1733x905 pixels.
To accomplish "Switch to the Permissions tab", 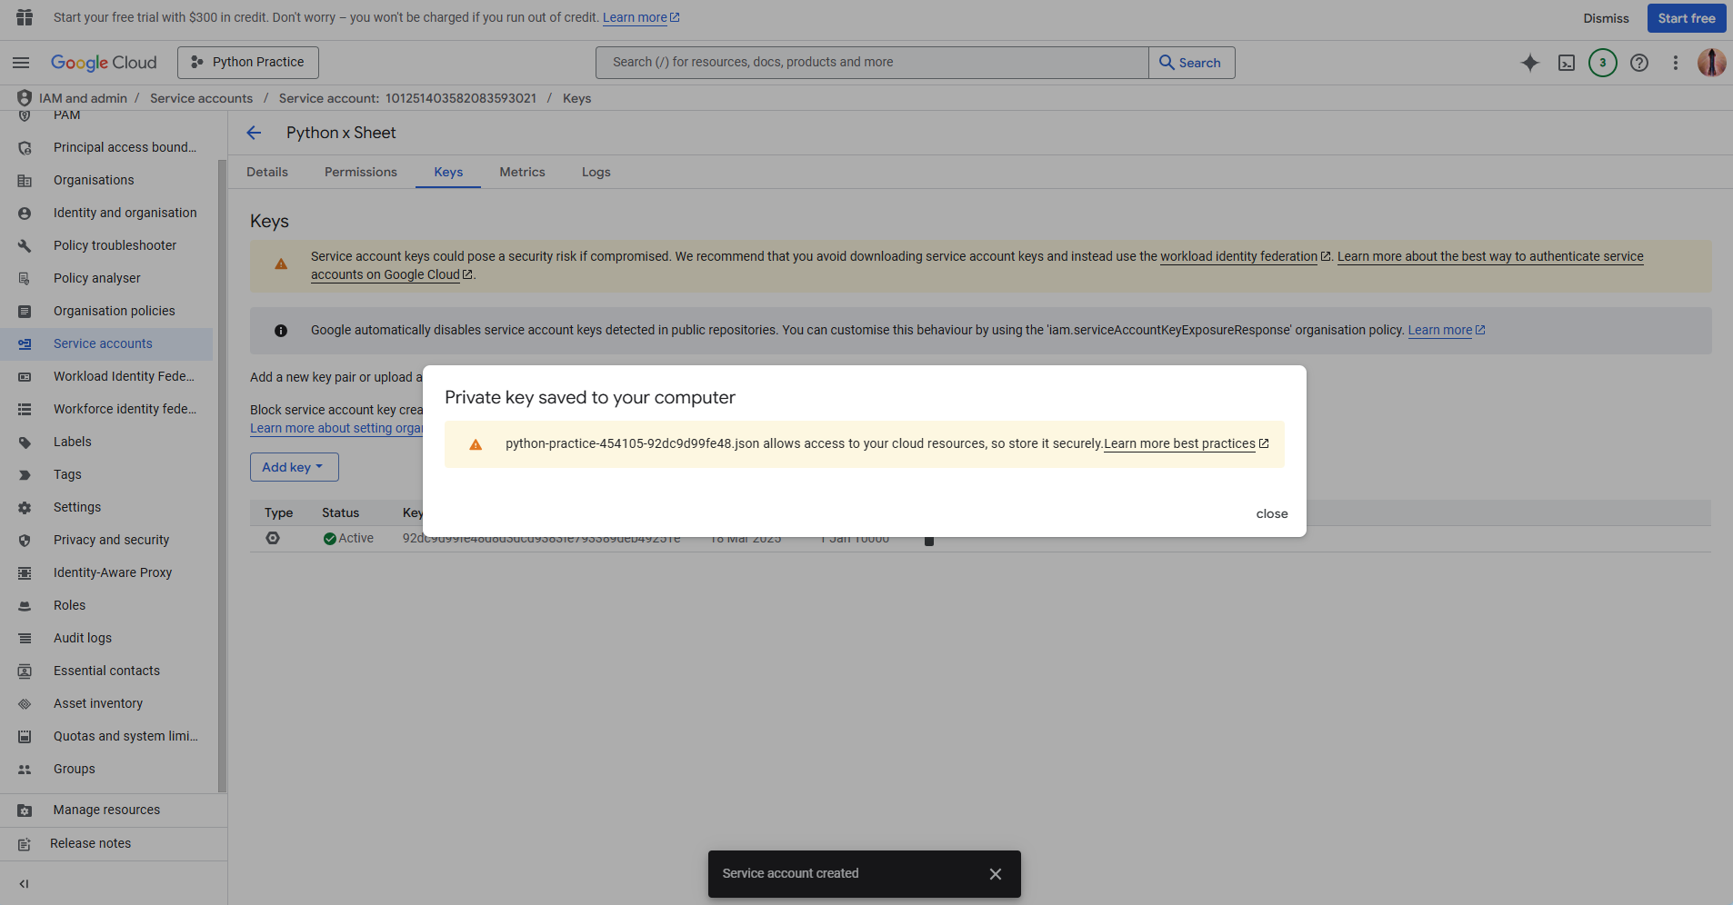I will tap(361, 172).
